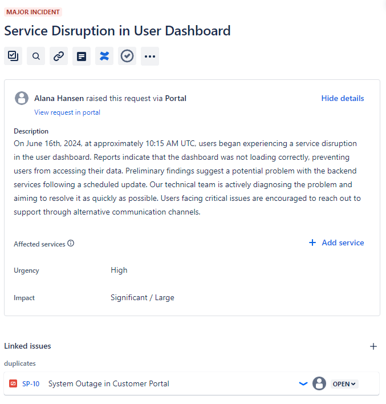Click the red issue type icon for SP-10

tap(13, 383)
